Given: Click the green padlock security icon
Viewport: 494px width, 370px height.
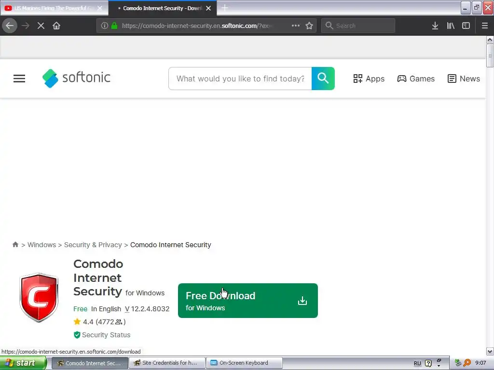Looking at the screenshot, I should point(114,26).
